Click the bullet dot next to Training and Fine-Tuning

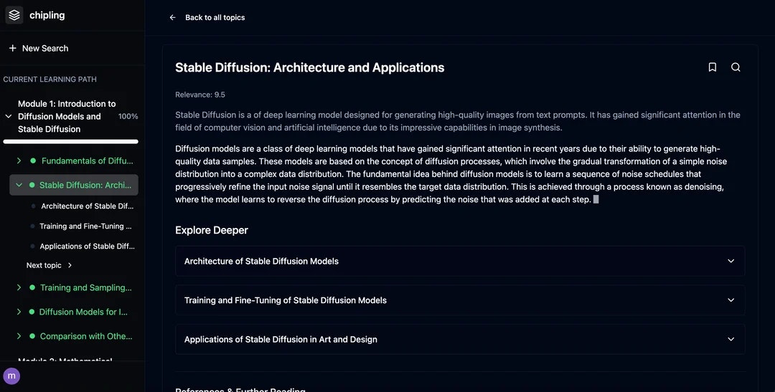pos(32,226)
